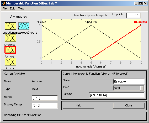The image size is (149, 123).
Task: Select the red-outlined Активы variable icon
Action: 10,50
